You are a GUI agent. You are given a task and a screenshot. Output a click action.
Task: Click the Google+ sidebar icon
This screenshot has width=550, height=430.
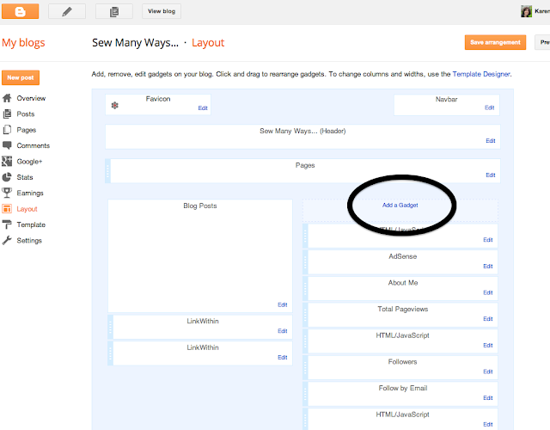click(x=7, y=162)
